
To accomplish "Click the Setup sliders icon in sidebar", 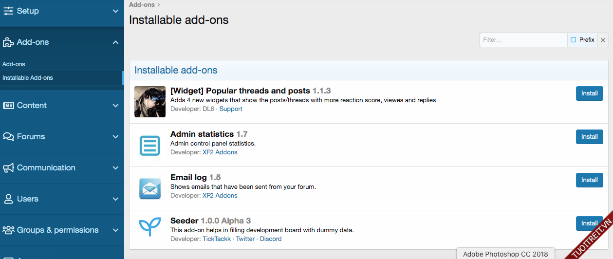I will [x=8, y=11].
